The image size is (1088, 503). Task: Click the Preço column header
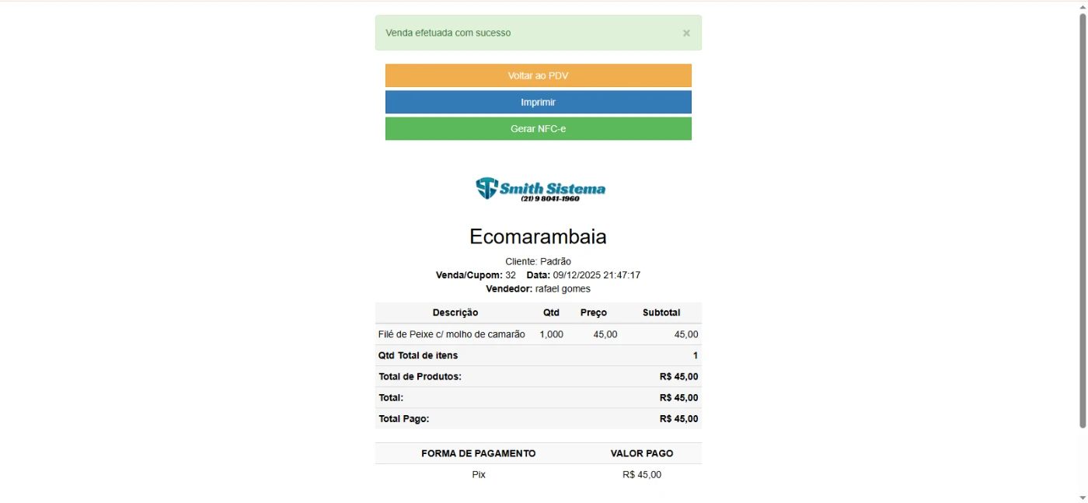(594, 313)
